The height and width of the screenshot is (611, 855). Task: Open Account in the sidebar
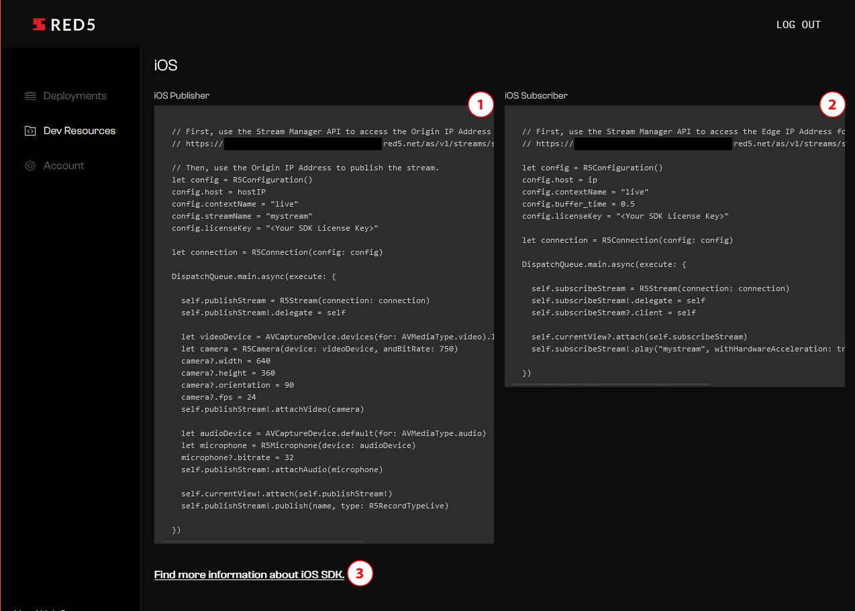[x=64, y=166]
